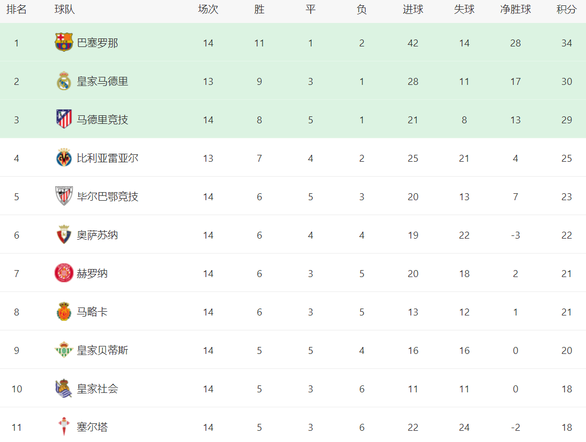This screenshot has width=586, height=442.
Task: Click the 排名 column header
Action: (17, 10)
